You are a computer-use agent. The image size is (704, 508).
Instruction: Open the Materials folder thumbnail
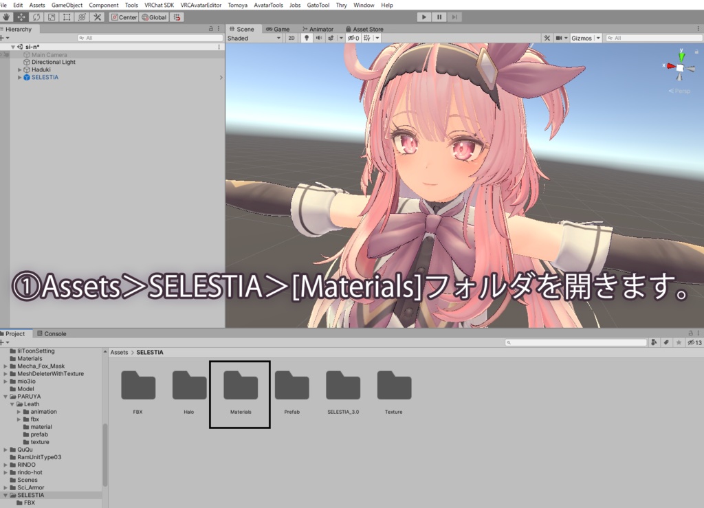[x=239, y=384]
